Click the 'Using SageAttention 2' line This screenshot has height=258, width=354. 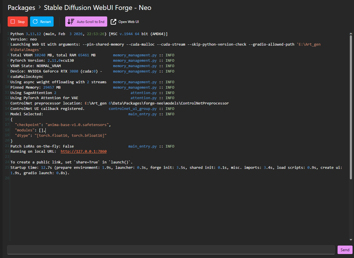33,93
